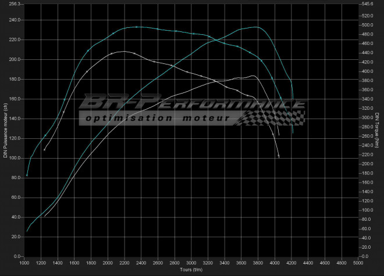Click white power curve peak near 3700 rpm
The image size is (384, 276).
(253, 76)
